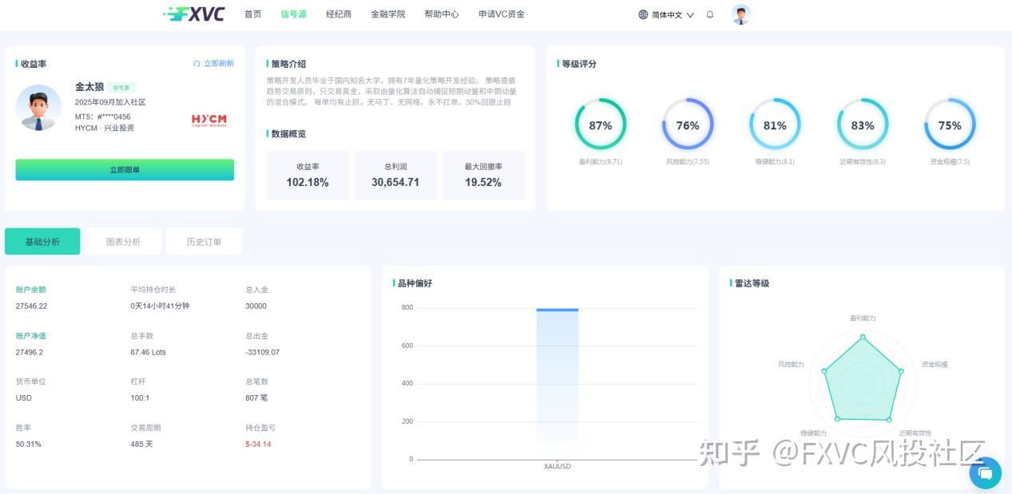Click the 金太狼 name text
The height and width of the screenshot is (494, 1012).
[x=89, y=87]
